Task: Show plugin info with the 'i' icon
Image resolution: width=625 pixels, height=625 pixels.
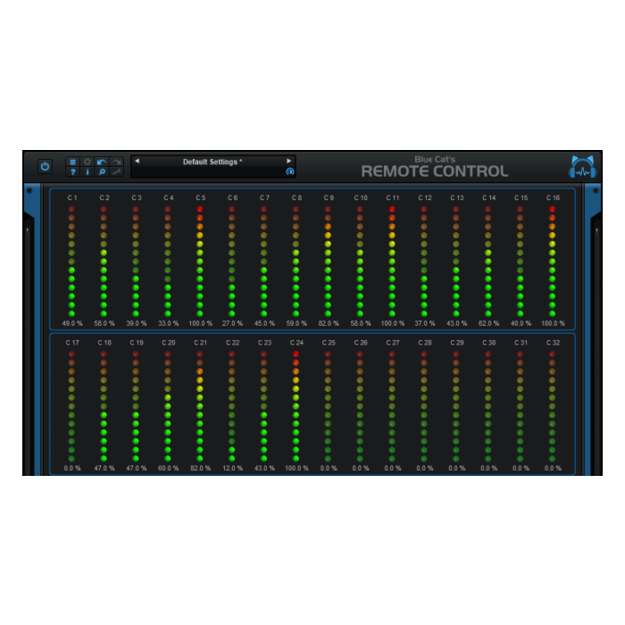Action: point(87,171)
